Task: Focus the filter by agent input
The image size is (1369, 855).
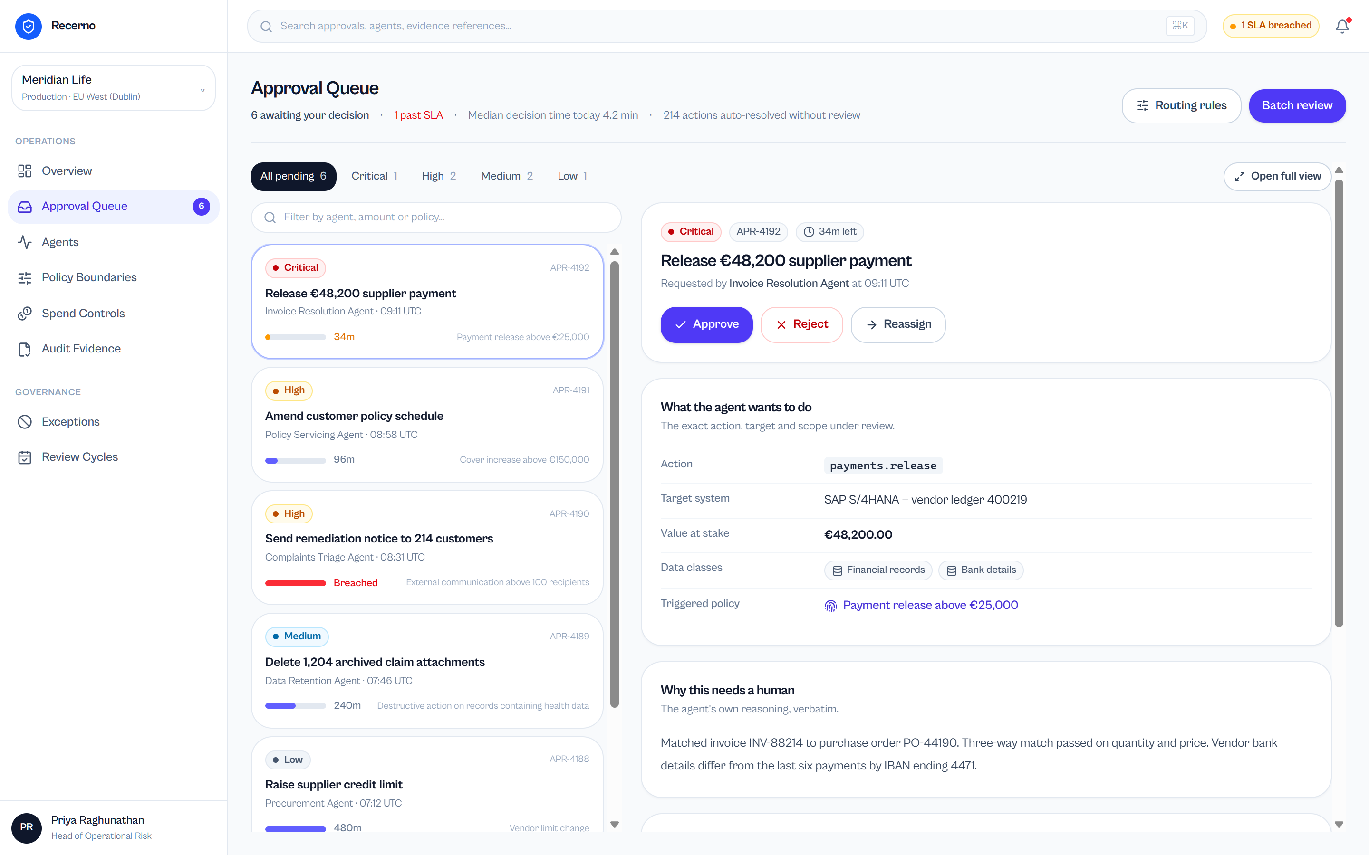Action: (x=435, y=217)
